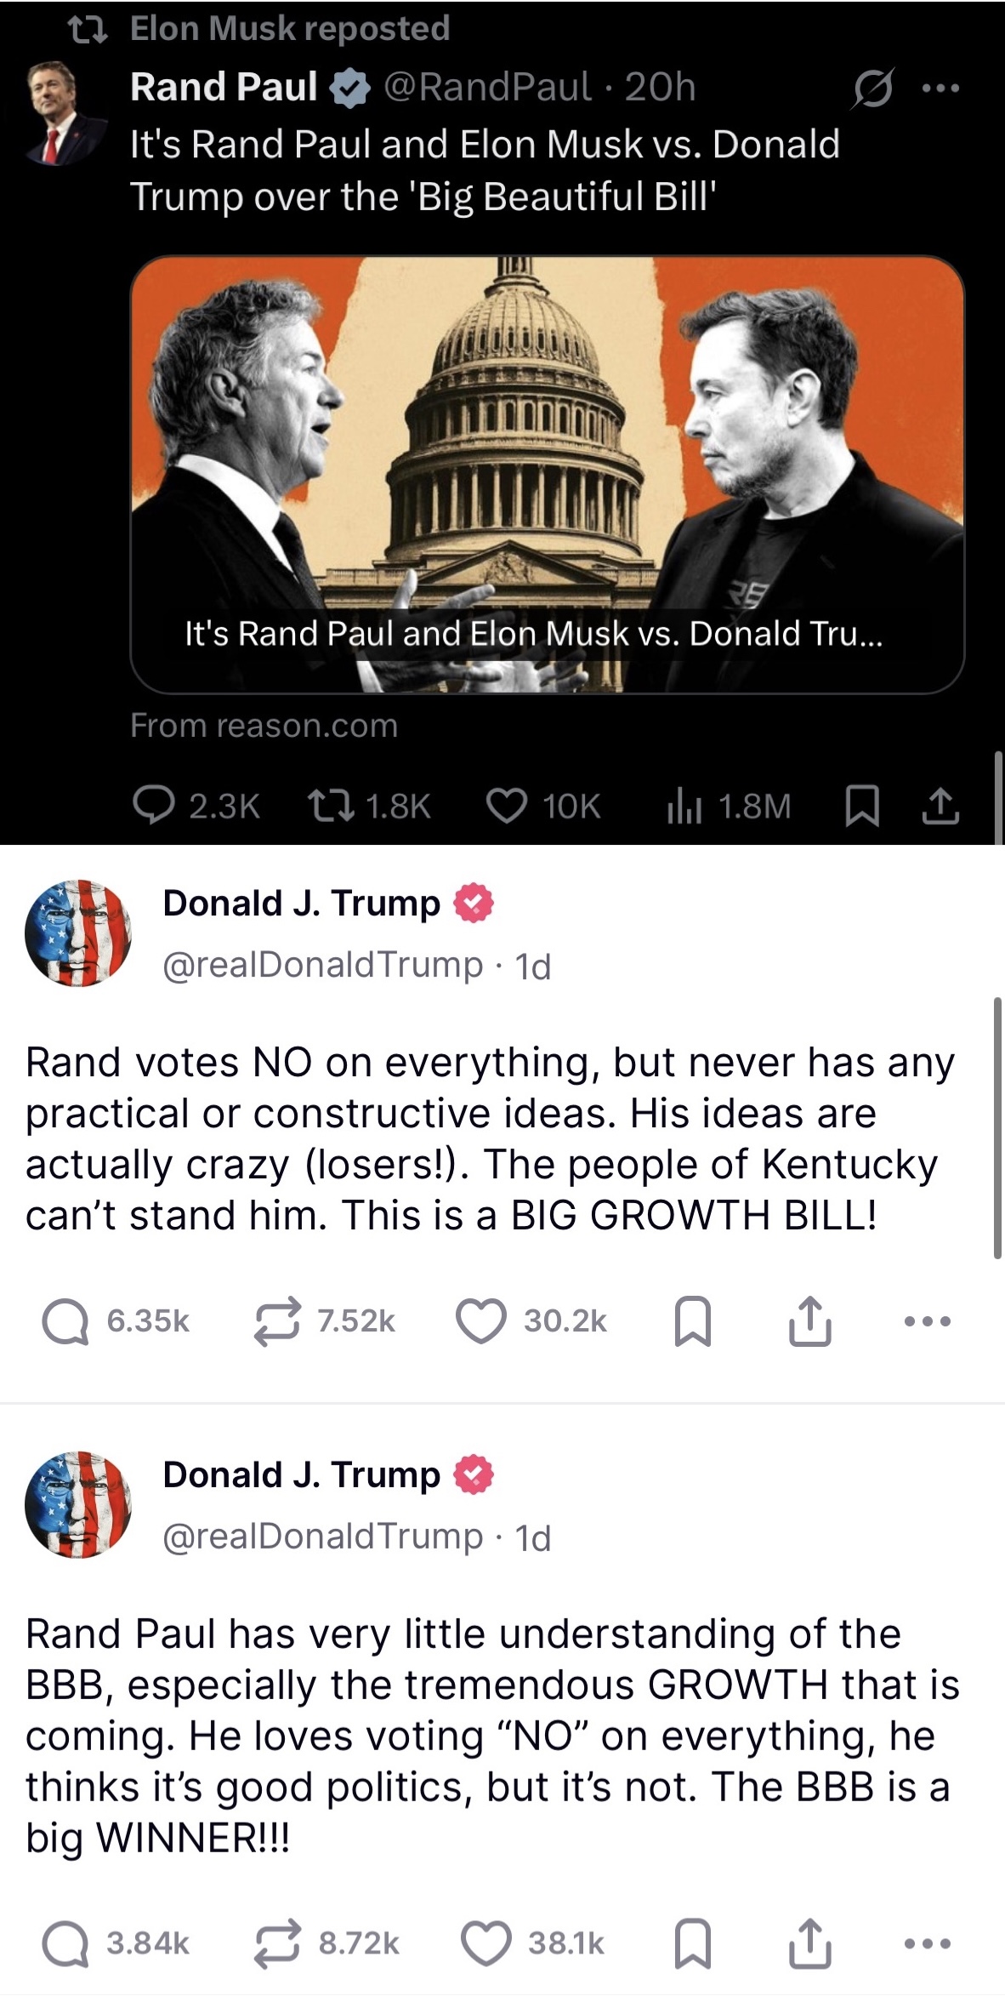Share the BBB big WINNER post
1005x1996 pixels.
pos(809,1944)
